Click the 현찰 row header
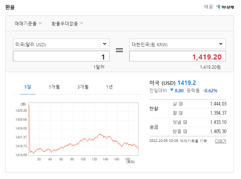Screen dimensions: 241x179 coord(154,108)
